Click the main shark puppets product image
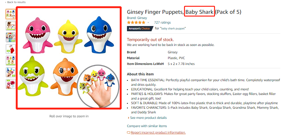284x136 pixels. point(69,58)
